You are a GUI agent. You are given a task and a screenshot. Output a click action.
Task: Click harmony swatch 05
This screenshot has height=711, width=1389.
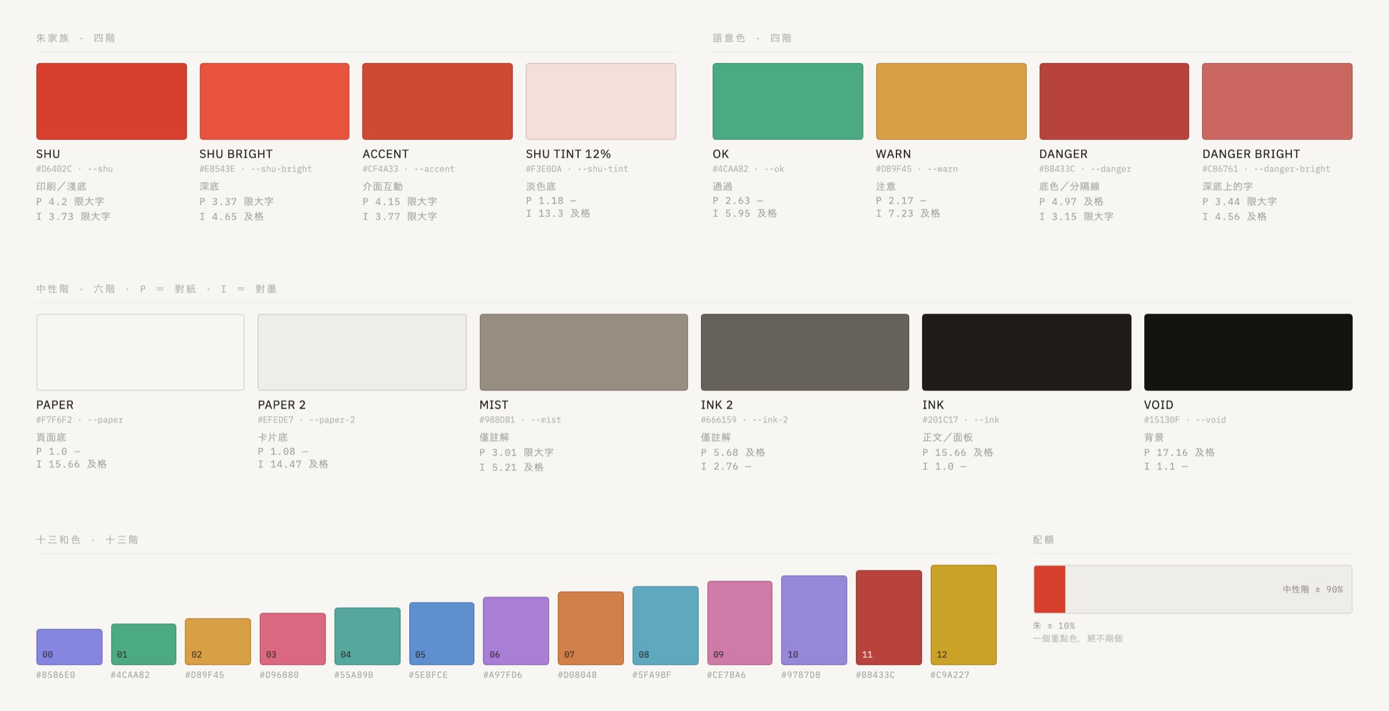click(x=442, y=633)
